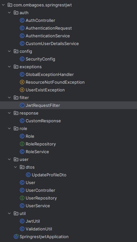
Task: Collapse the com.ombagoes.springrestjwt root chevron
Action: tap(3, 5)
